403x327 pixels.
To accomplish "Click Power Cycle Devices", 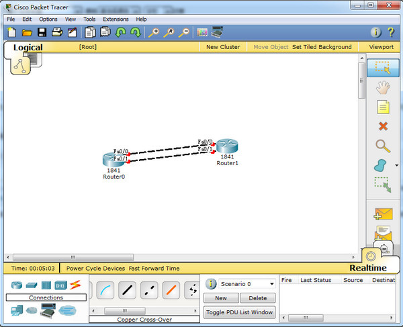I will (95, 268).
